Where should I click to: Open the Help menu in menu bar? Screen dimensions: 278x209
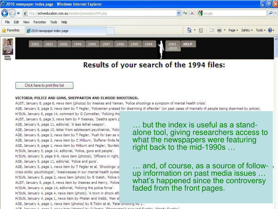pos(64,22)
